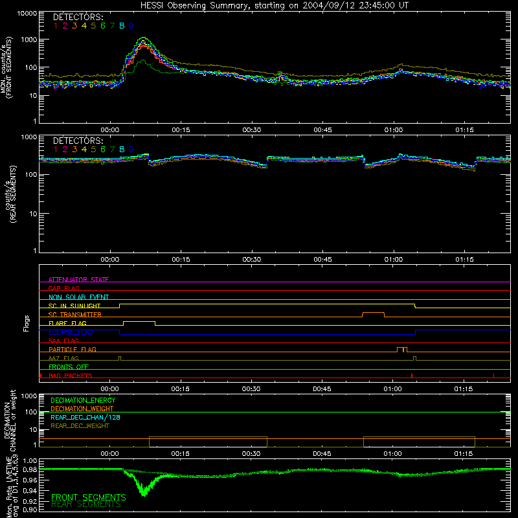Select detector 7 in front segments legend
Screen dimensions: 518x518
click(112, 26)
